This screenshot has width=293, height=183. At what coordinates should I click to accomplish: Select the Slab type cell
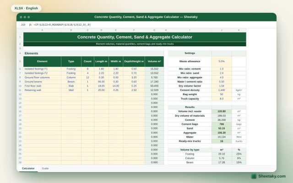[71, 86]
